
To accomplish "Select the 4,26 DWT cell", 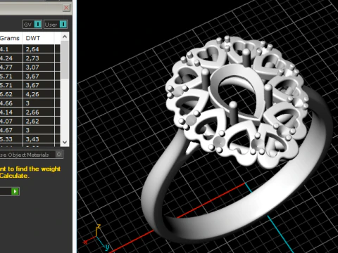I will 39,94.
